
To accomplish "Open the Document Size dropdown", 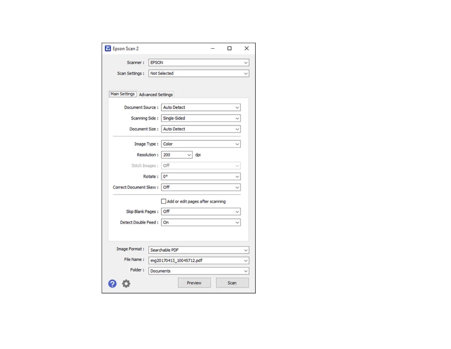I will click(x=201, y=129).
